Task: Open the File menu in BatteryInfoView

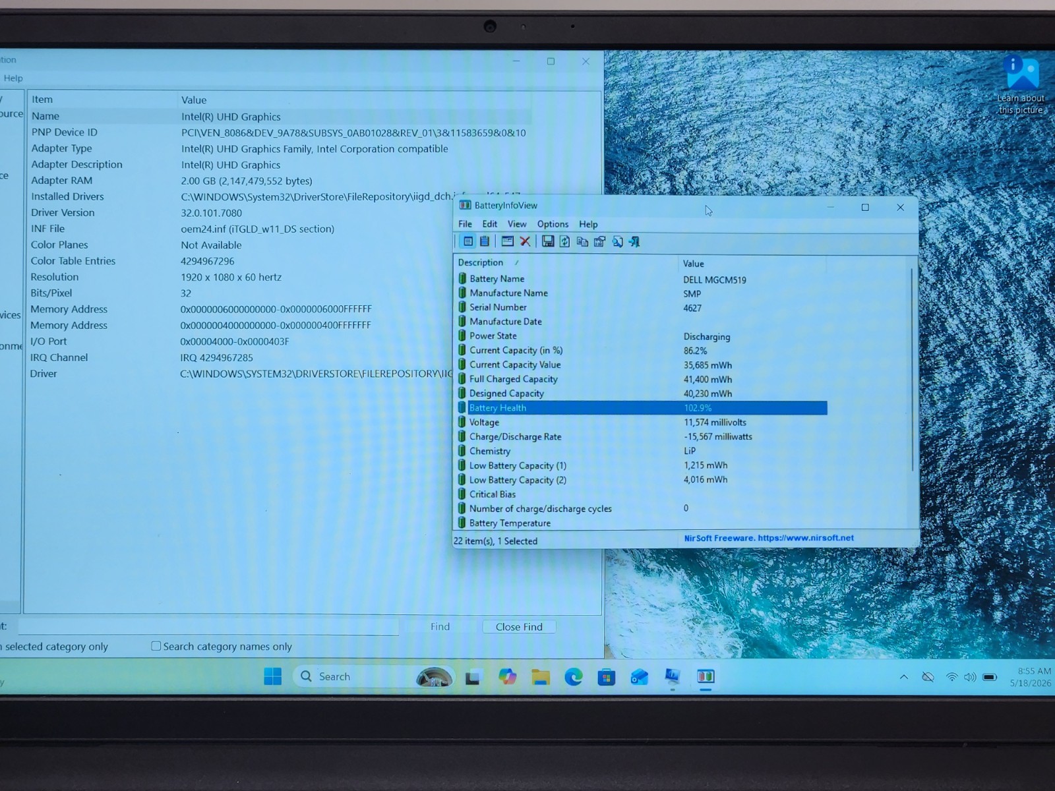Action: (465, 224)
